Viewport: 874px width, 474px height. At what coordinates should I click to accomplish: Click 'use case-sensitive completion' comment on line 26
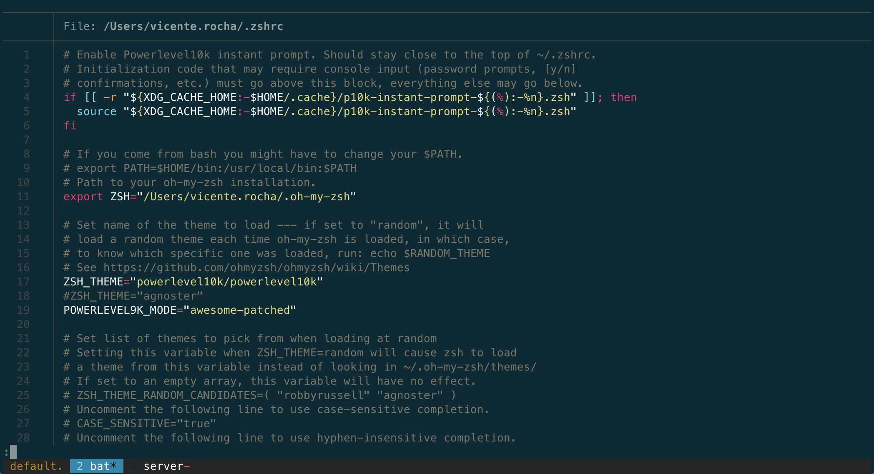tap(276, 409)
